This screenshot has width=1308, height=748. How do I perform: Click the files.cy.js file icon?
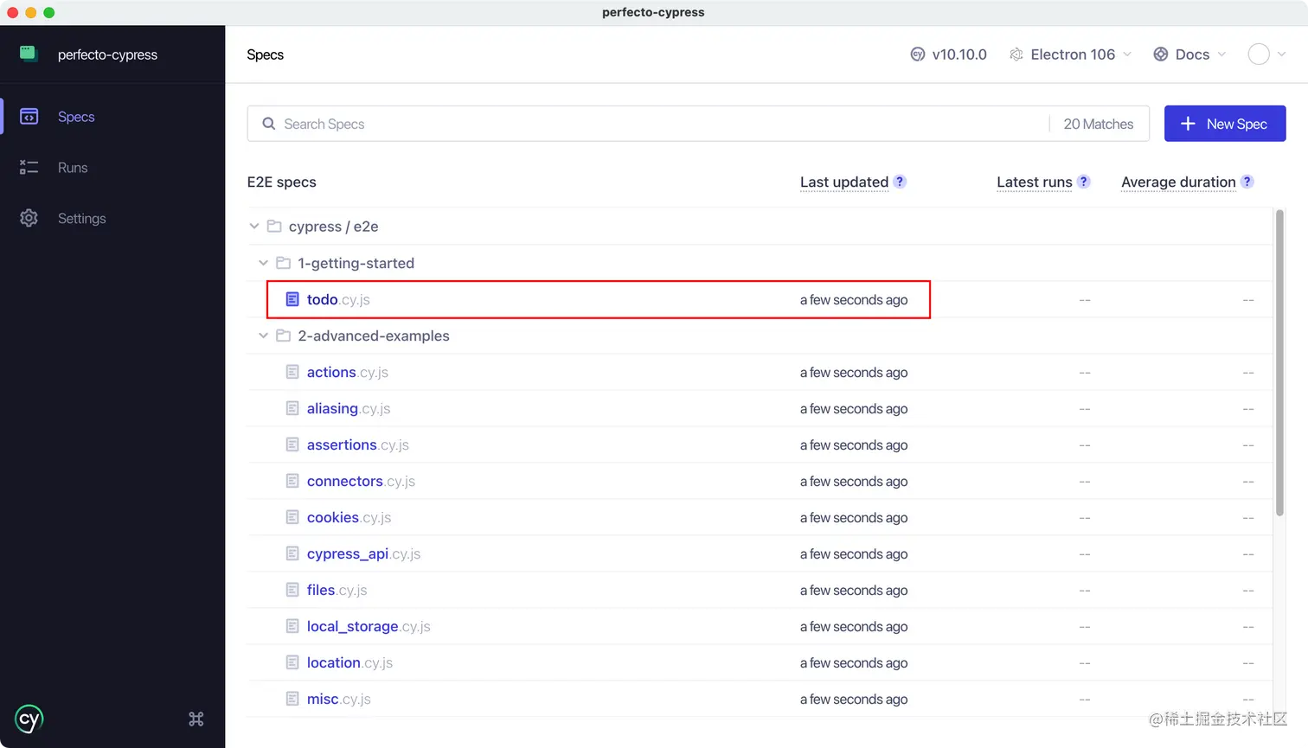coord(292,590)
